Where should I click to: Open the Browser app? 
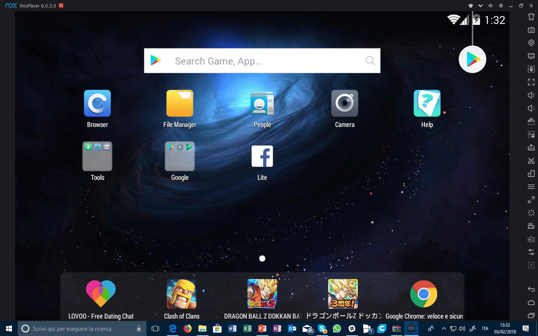point(98,103)
